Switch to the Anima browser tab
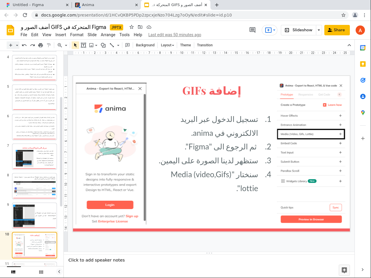The image size is (371, 278). pyautogui.click(x=106, y=5)
